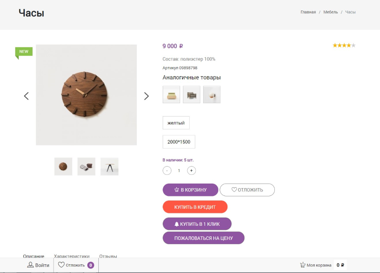The image size is (380, 273).
Task: Open the armchair similar product
Action: pyautogui.click(x=192, y=95)
